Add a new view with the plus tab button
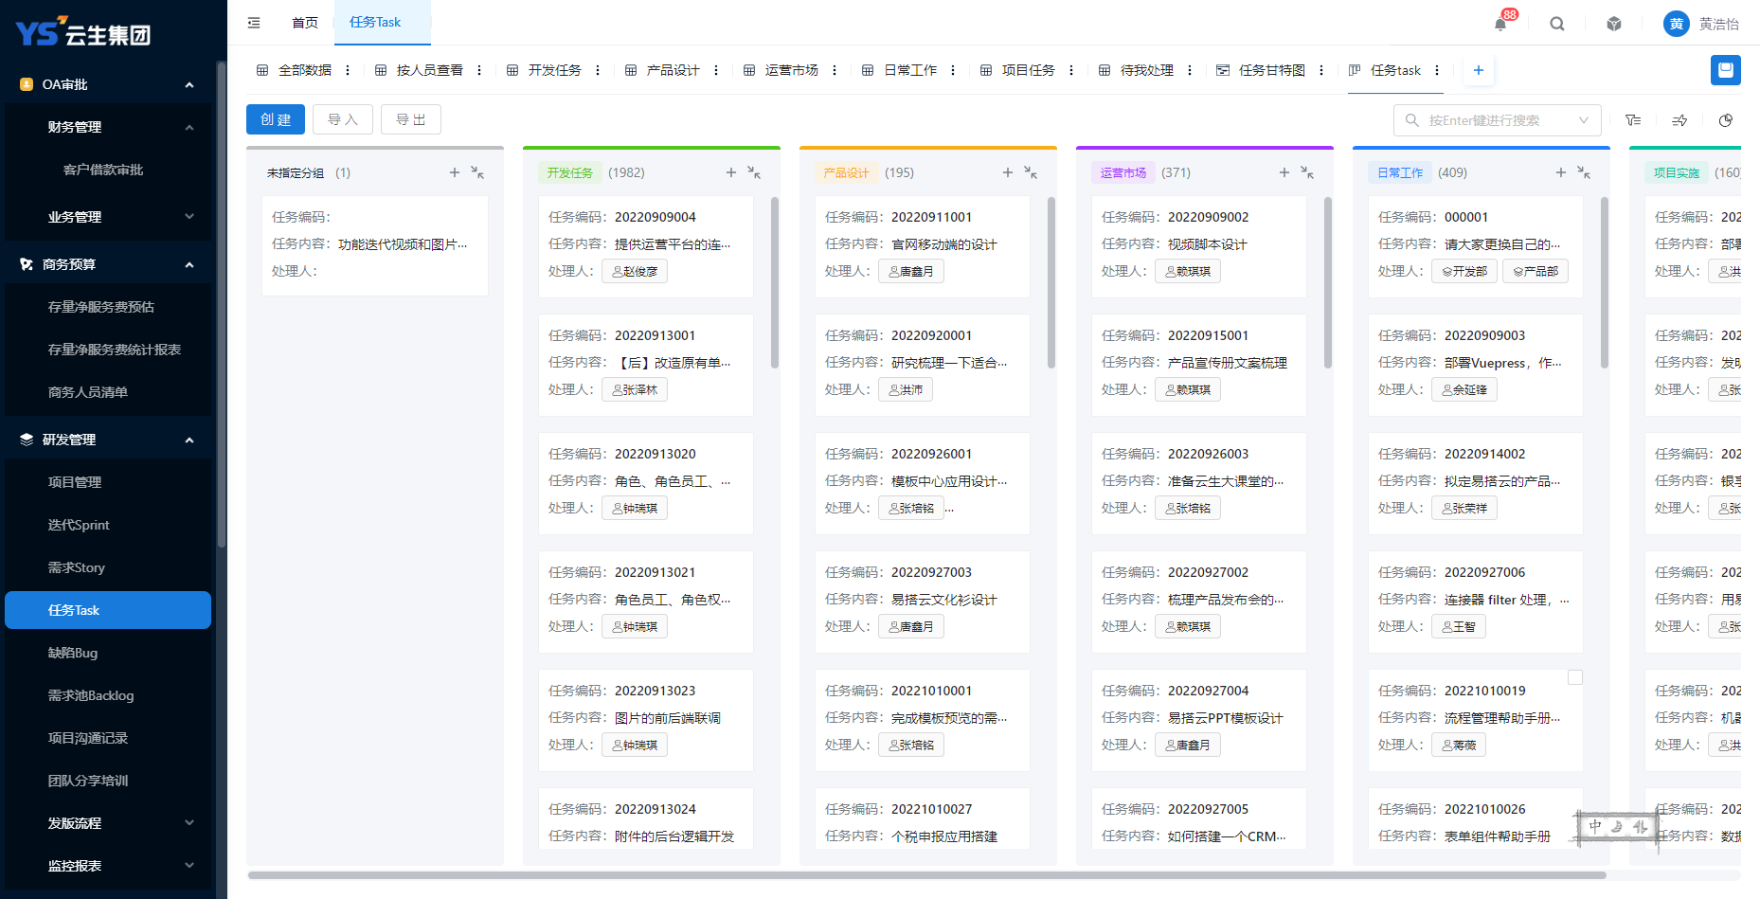The height and width of the screenshot is (899, 1760). pyautogui.click(x=1478, y=70)
